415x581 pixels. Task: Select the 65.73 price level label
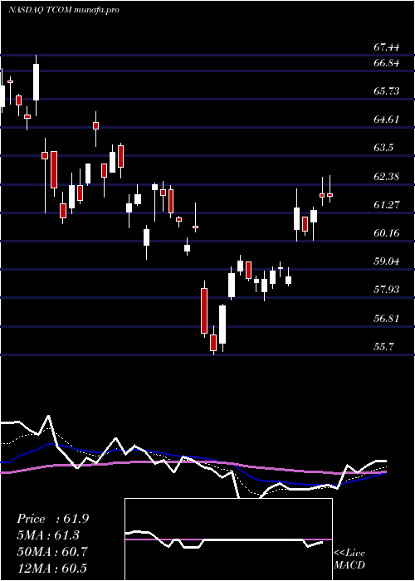tap(386, 91)
